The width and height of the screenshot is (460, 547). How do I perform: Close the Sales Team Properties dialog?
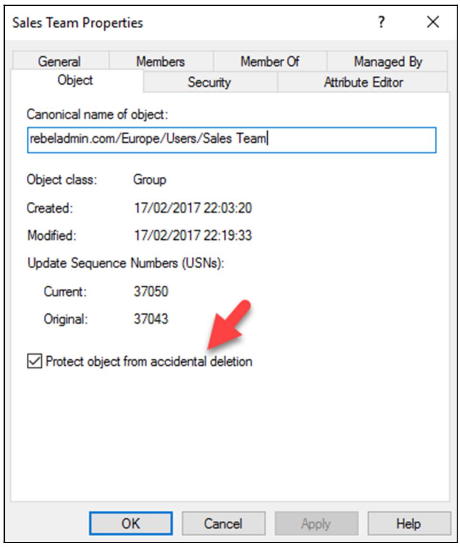pos(432,22)
